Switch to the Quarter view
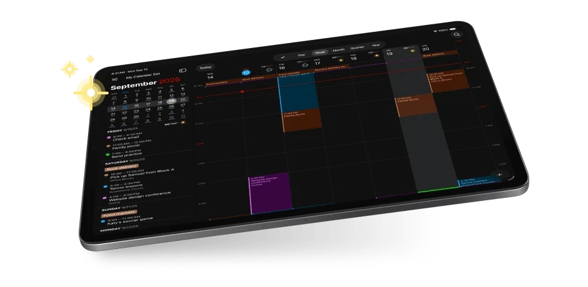588x287 pixels. coord(357,47)
